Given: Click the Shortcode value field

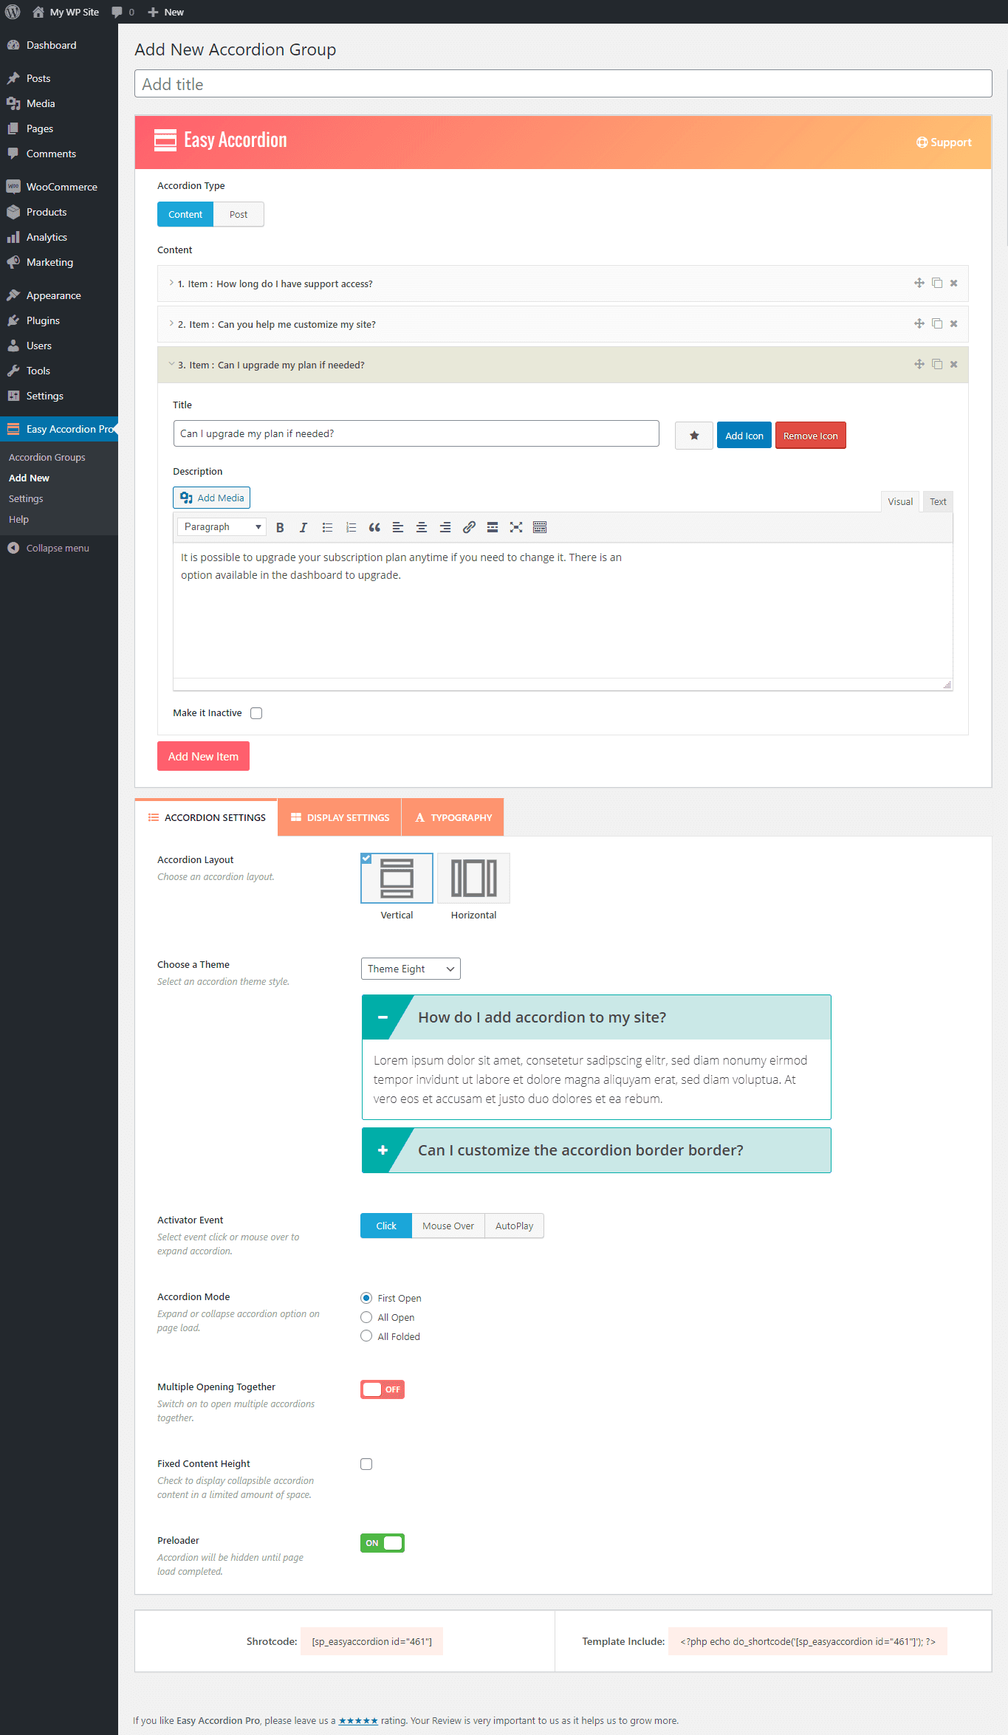Looking at the screenshot, I should (371, 1641).
